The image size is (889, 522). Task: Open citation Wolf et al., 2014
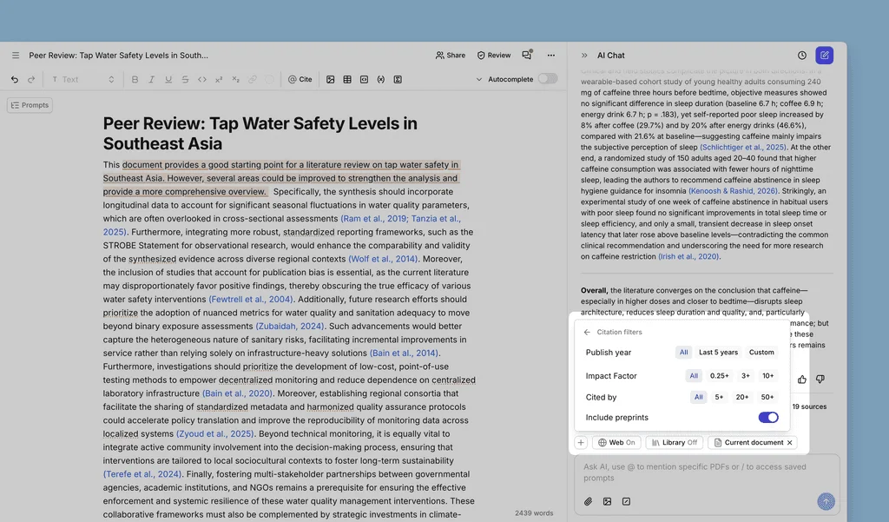click(383, 259)
